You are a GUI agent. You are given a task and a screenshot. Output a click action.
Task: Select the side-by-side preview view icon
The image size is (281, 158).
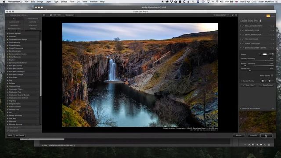coord(59,15)
